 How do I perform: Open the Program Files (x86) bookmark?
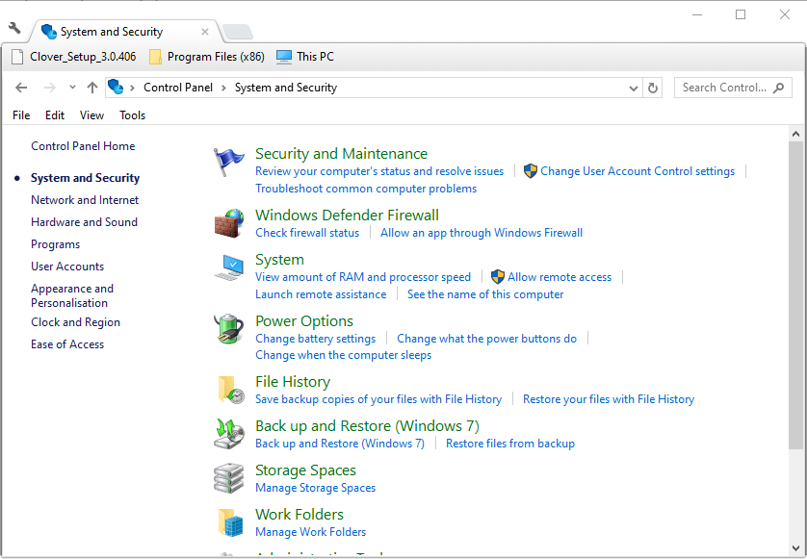point(207,57)
